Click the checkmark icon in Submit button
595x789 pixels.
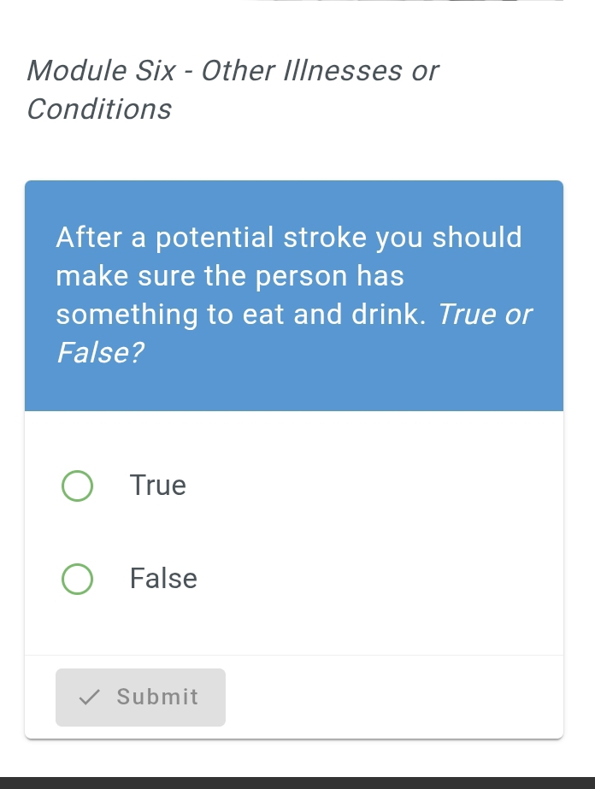click(89, 698)
